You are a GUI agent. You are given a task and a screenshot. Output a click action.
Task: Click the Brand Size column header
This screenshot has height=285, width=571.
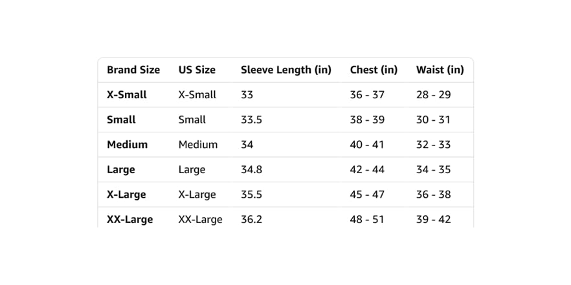133,70
